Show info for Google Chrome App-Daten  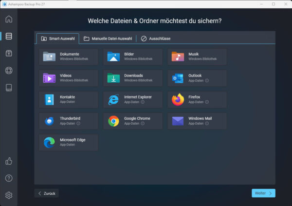coord(143,123)
